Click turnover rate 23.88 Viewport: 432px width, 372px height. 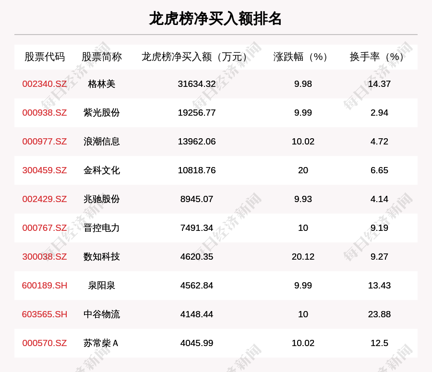point(379,314)
